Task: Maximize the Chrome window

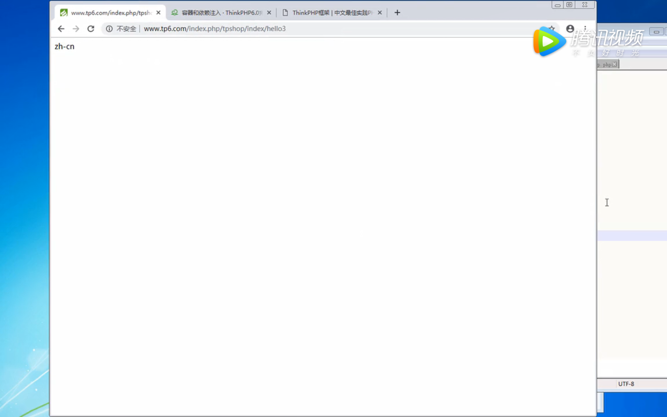Action: pyautogui.click(x=569, y=5)
